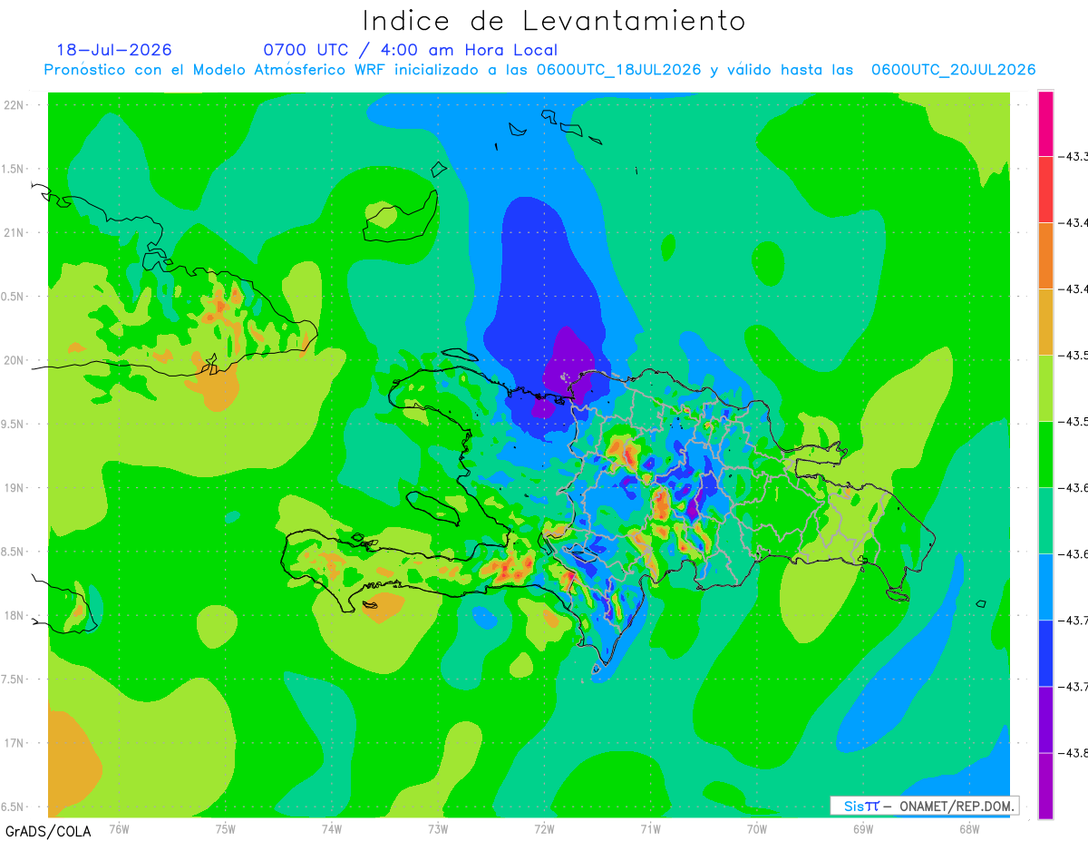This screenshot has width=1088, height=841.
Task: Click the 'Indice de Levantamiento' title
Action: pos(553,21)
